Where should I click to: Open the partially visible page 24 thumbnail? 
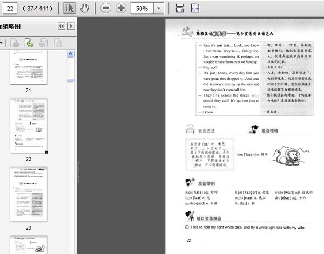pyautogui.click(x=29, y=244)
